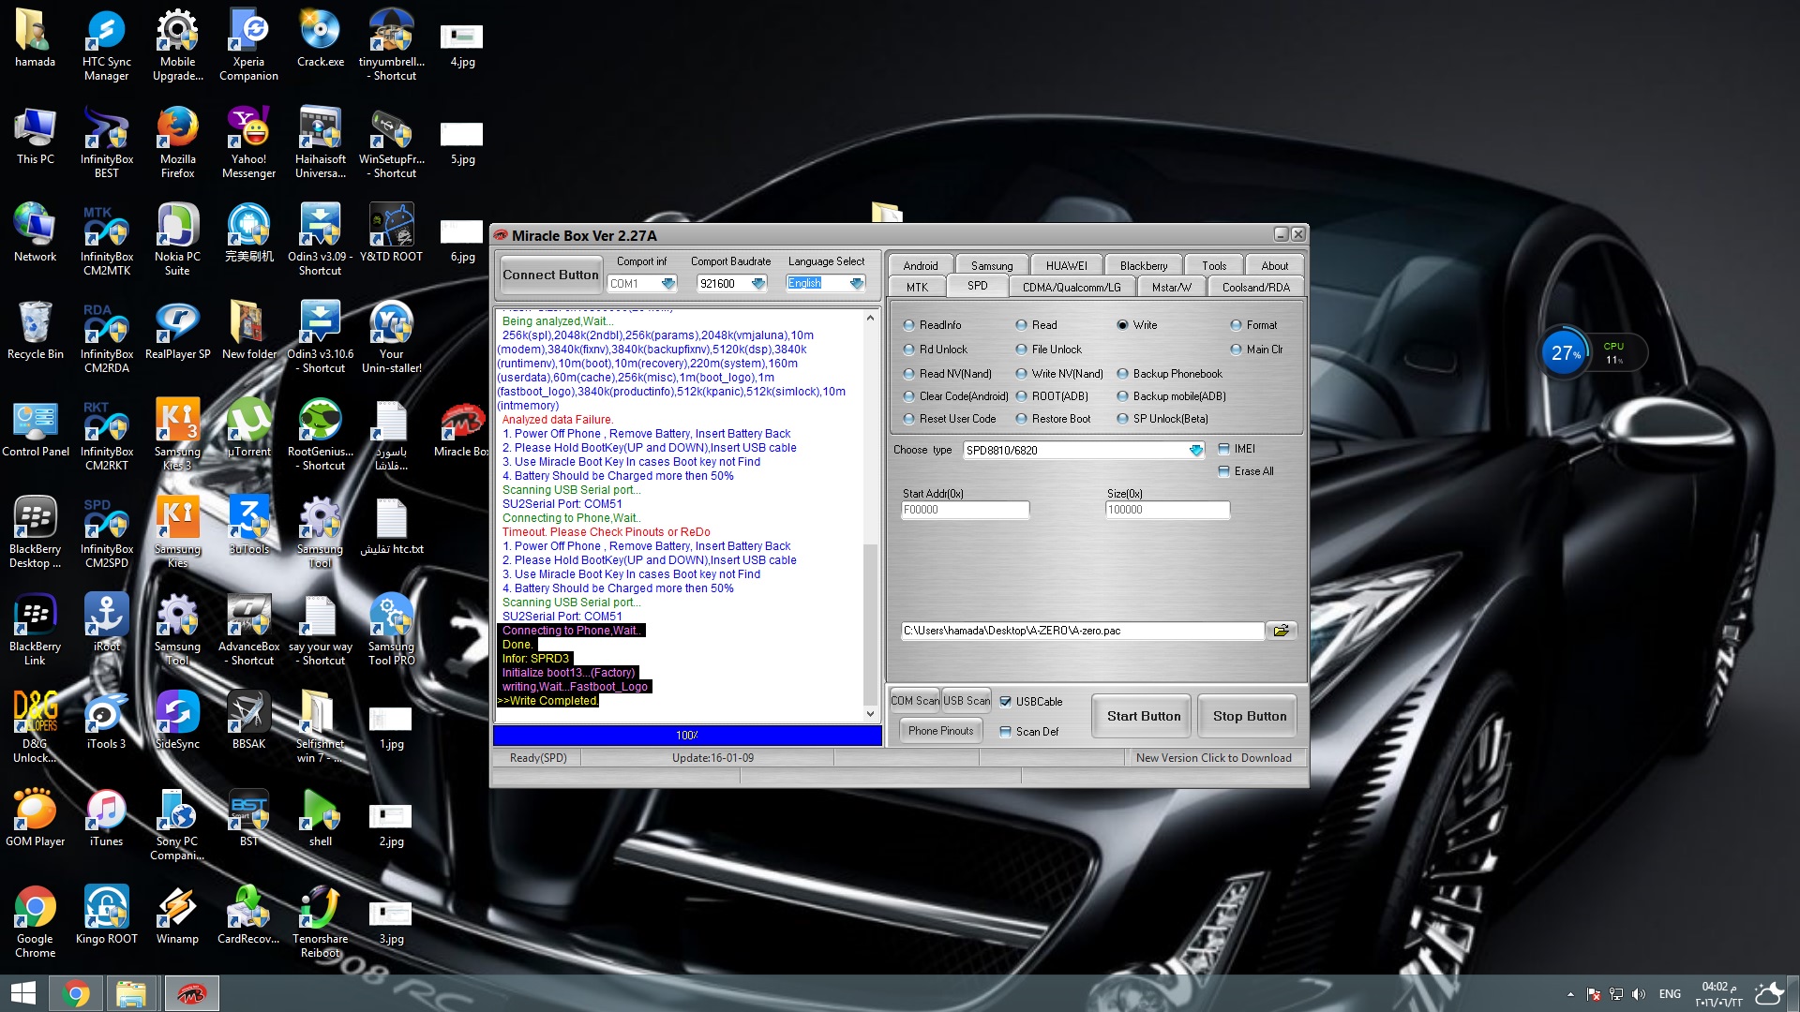1800x1012 pixels.
Task: Launch iTools 3 desktop icon
Action: [x=106, y=721]
